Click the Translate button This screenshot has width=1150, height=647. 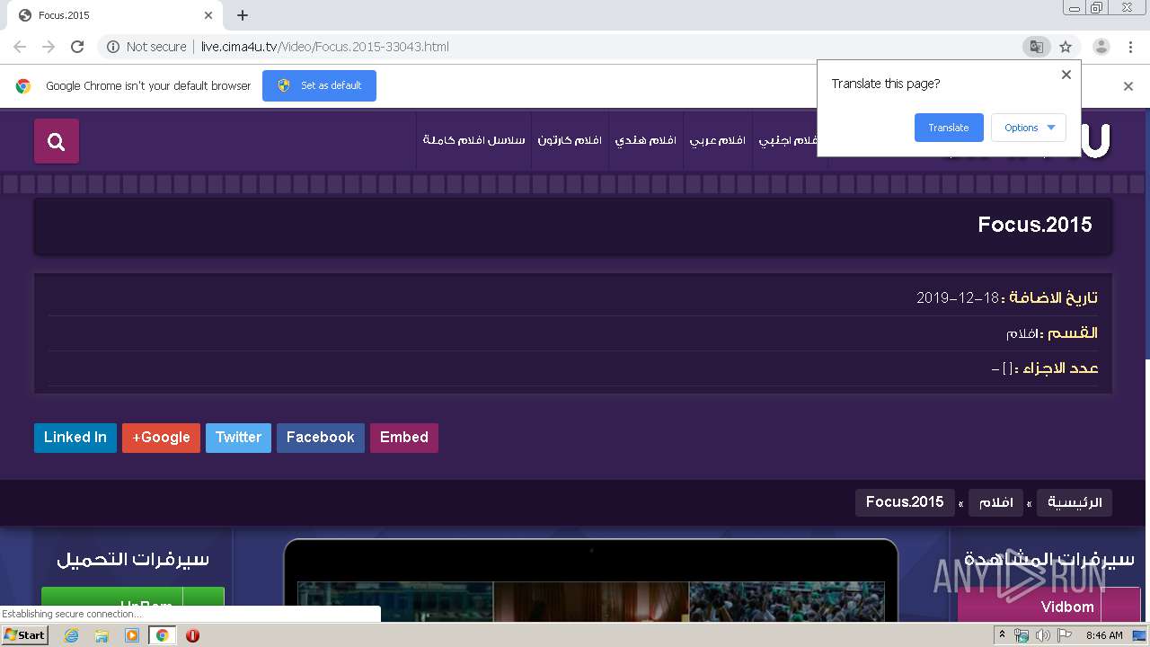click(x=949, y=128)
